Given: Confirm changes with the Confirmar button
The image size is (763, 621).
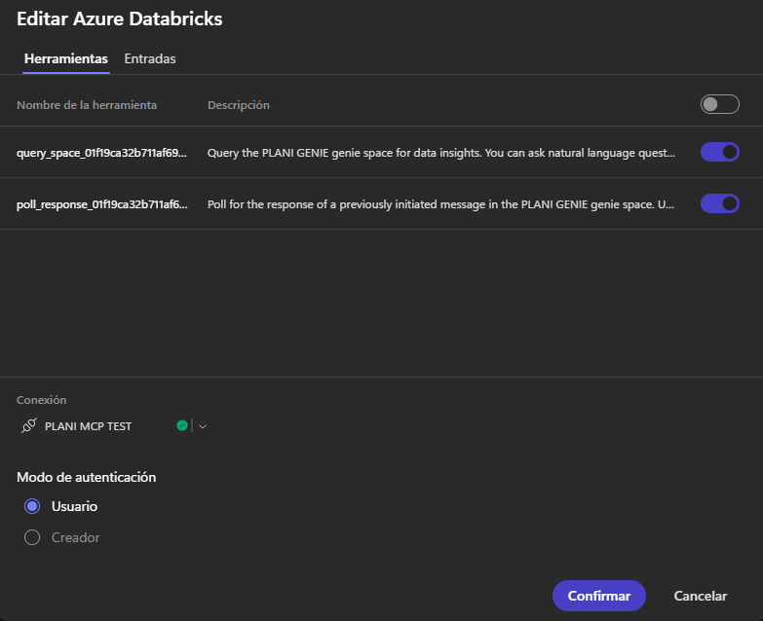Looking at the screenshot, I should (x=599, y=596).
